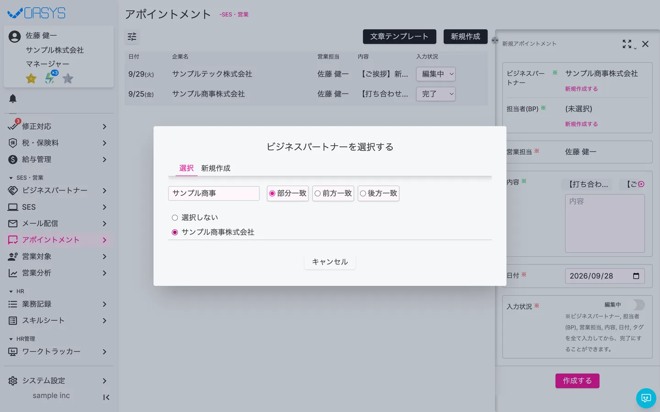The width and height of the screenshot is (660, 412).
Task: Click the 9/25(金) date cell
Action: tap(141, 94)
